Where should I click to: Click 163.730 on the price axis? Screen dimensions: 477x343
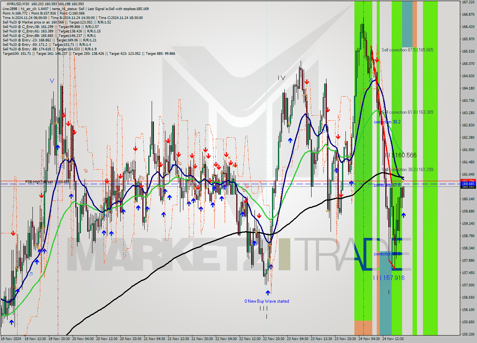point(468,101)
